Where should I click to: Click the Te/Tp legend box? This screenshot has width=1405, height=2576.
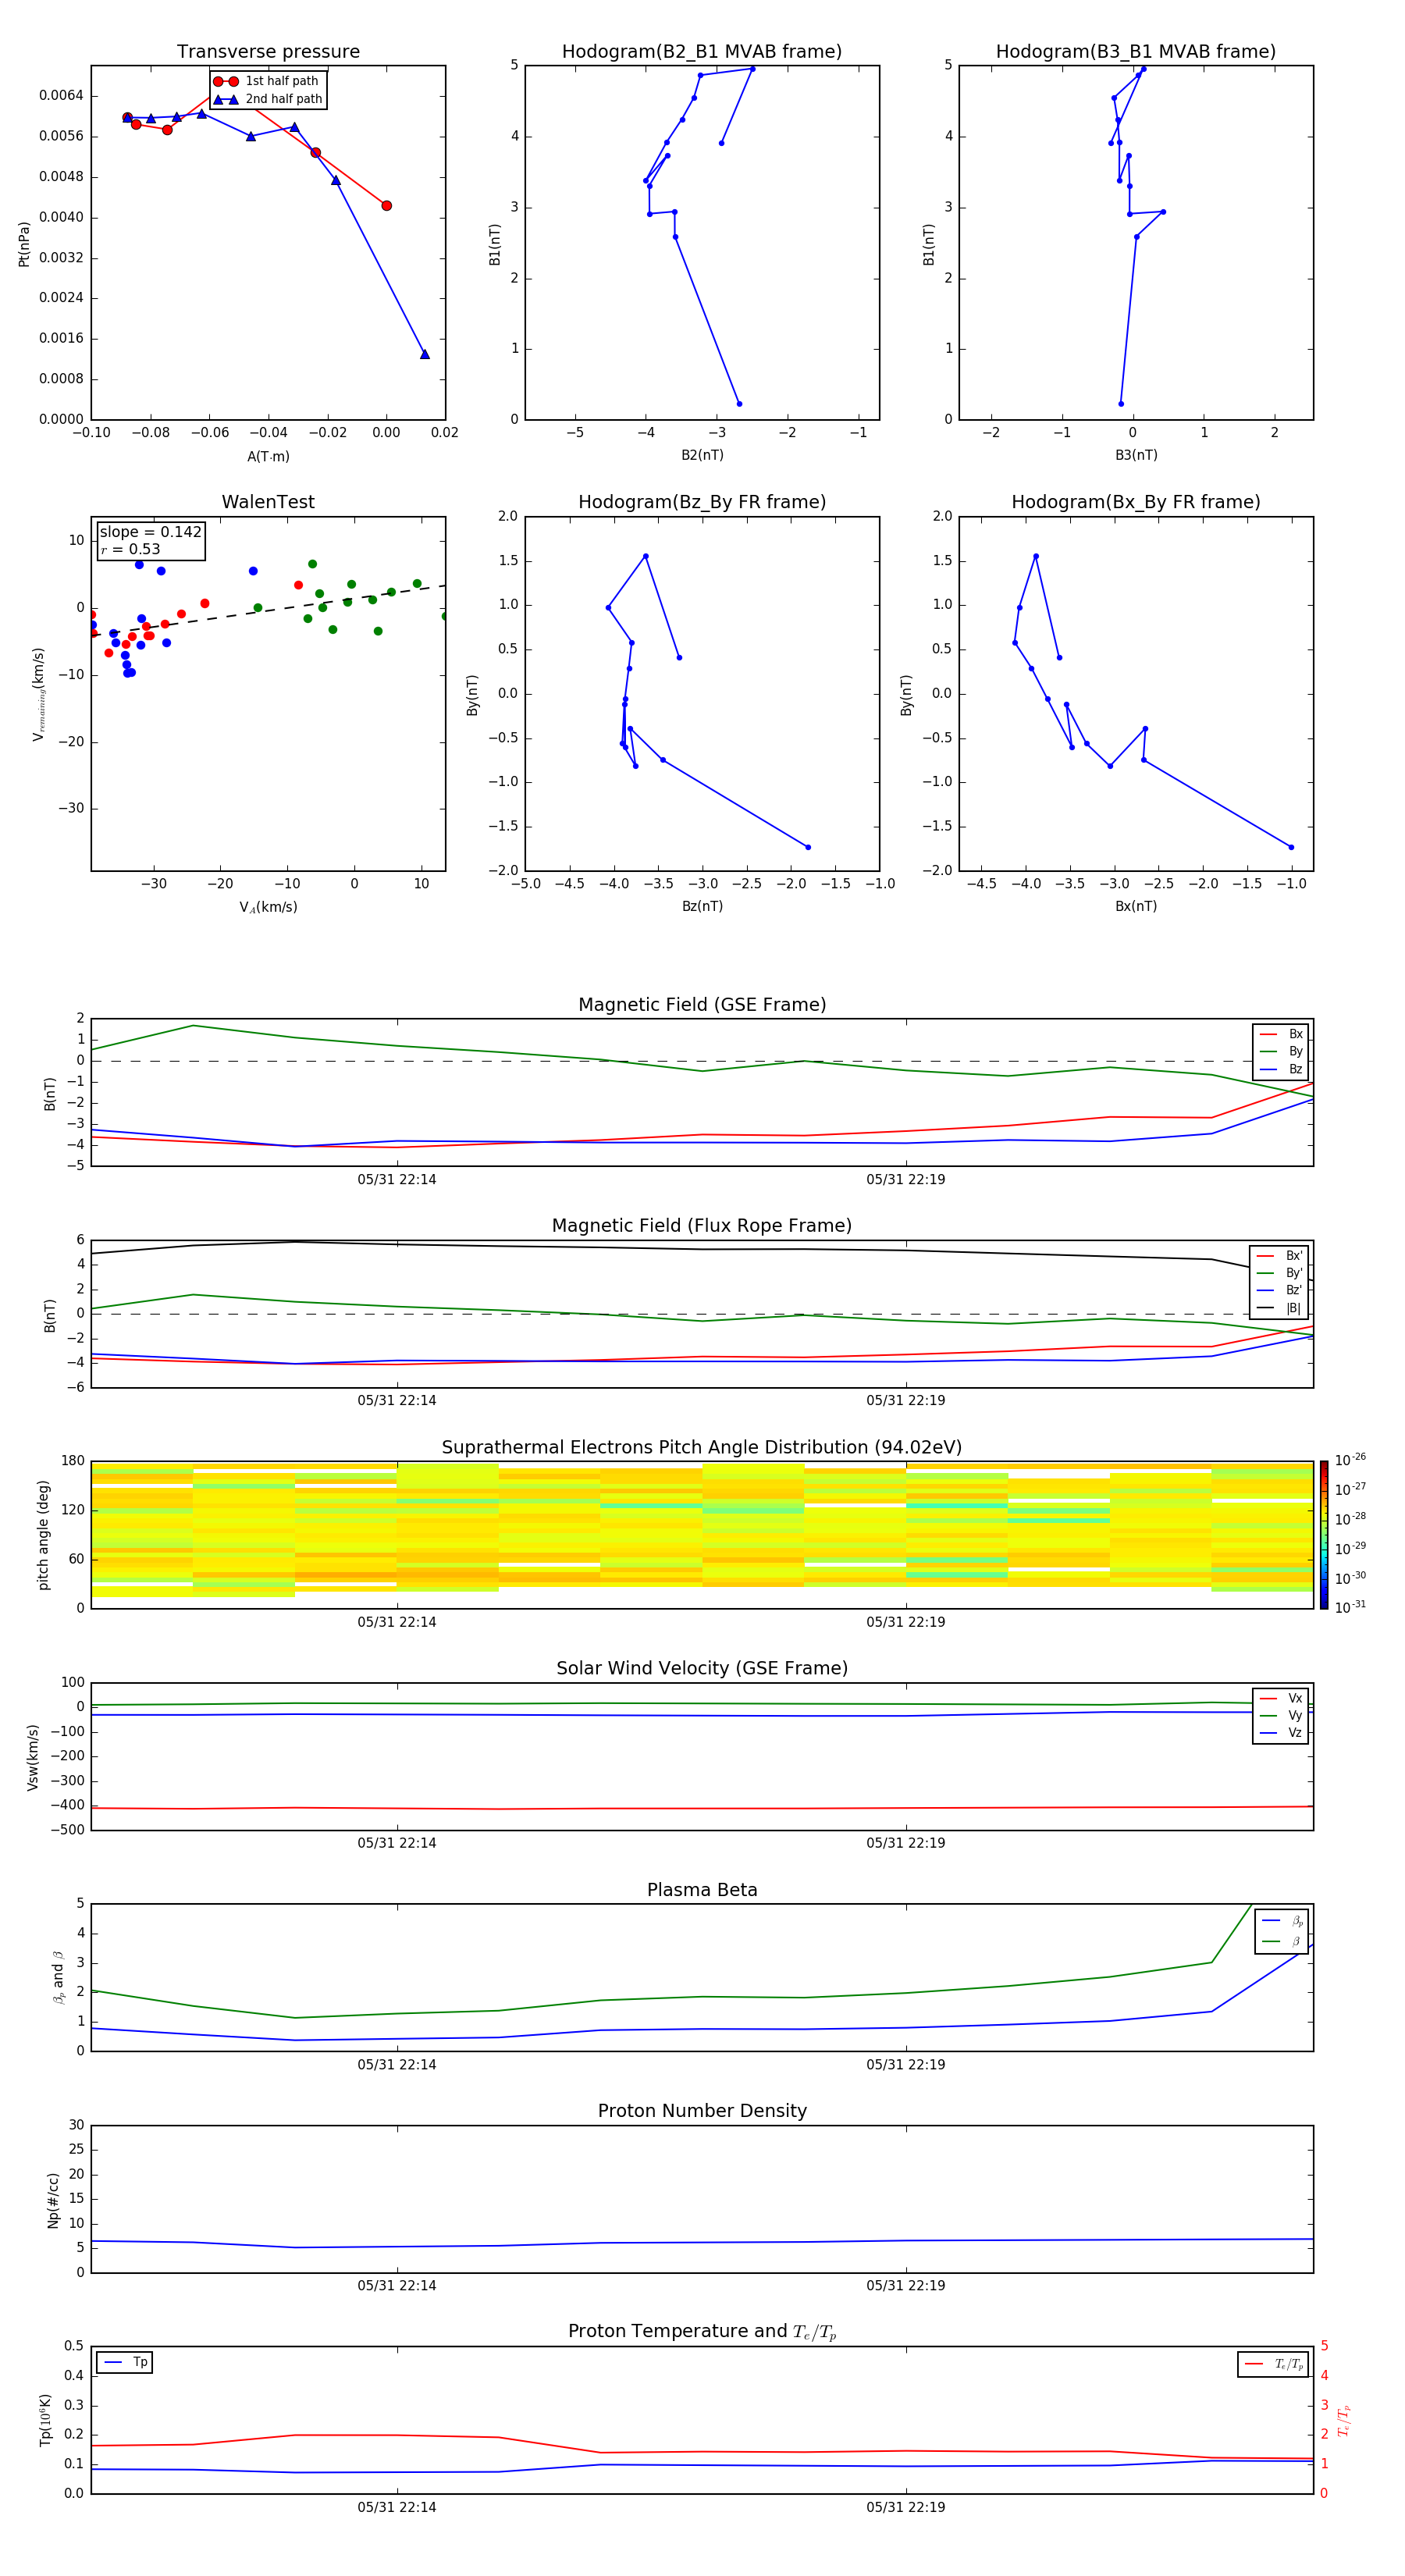click(1273, 2364)
